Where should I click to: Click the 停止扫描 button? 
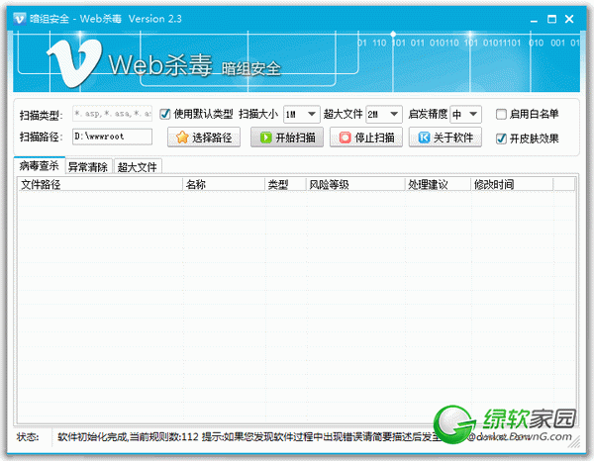(x=366, y=137)
